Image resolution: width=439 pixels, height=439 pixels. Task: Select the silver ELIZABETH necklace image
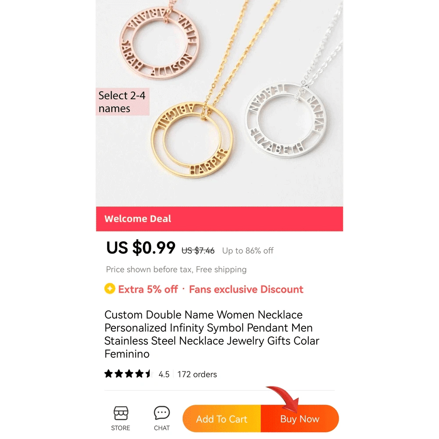click(x=286, y=120)
